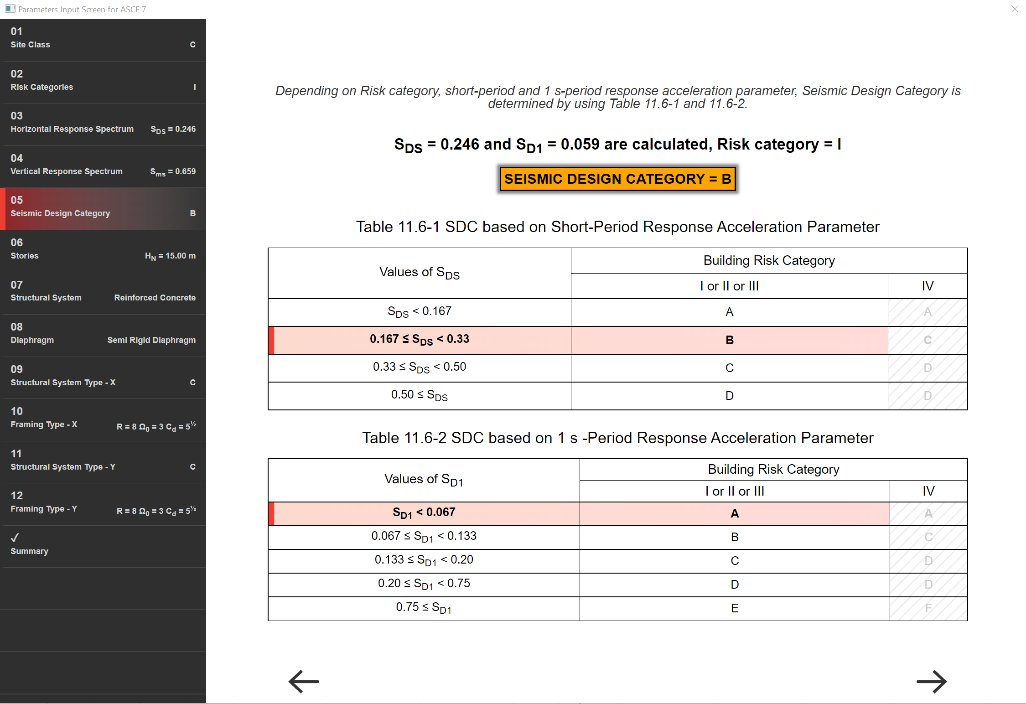Switch to Structural System step
The height and width of the screenshot is (704, 1026).
pos(103,292)
